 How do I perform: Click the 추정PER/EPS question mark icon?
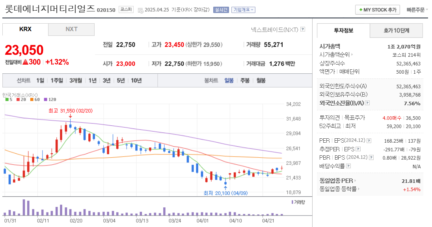coord(358,149)
